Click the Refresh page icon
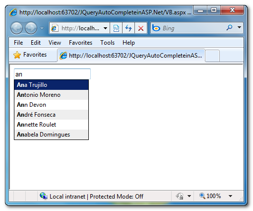This screenshot has height=211, width=253. click(128, 28)
